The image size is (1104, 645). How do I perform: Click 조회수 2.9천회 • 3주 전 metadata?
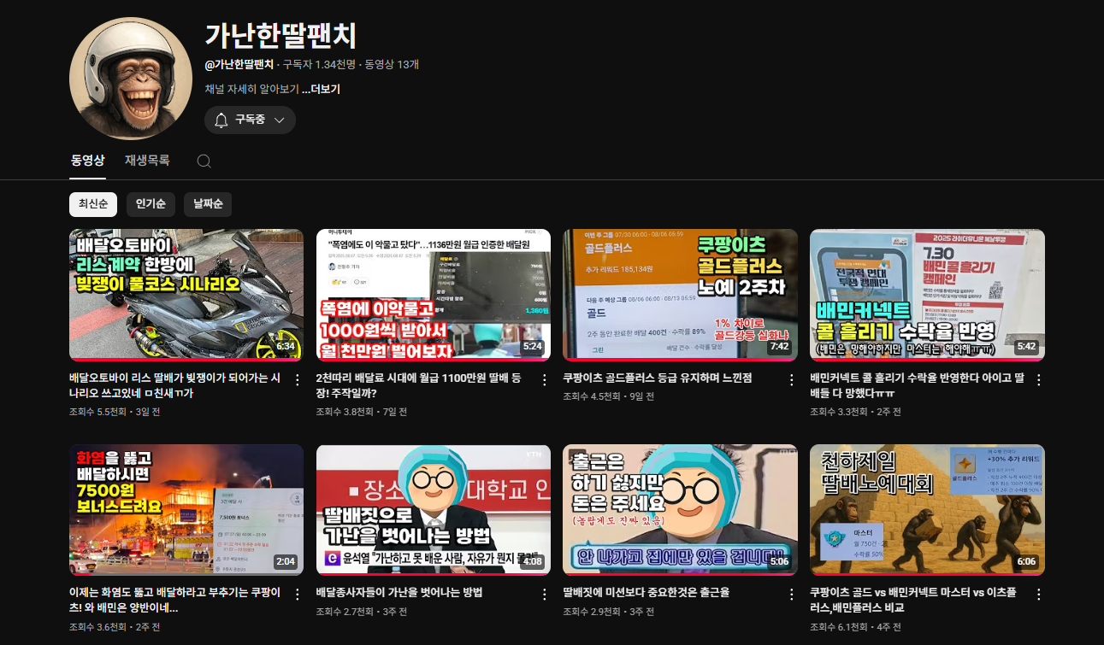click(609, 612)
